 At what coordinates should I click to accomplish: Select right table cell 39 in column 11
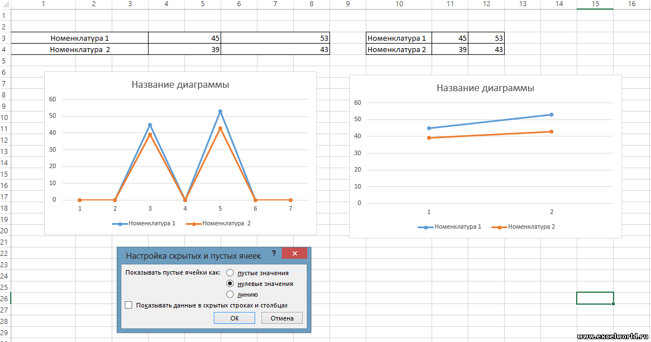(450, 49)
